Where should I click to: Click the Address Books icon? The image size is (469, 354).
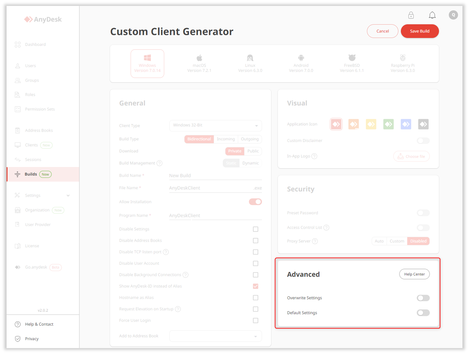pyautogui.click(x=18, y=130)
